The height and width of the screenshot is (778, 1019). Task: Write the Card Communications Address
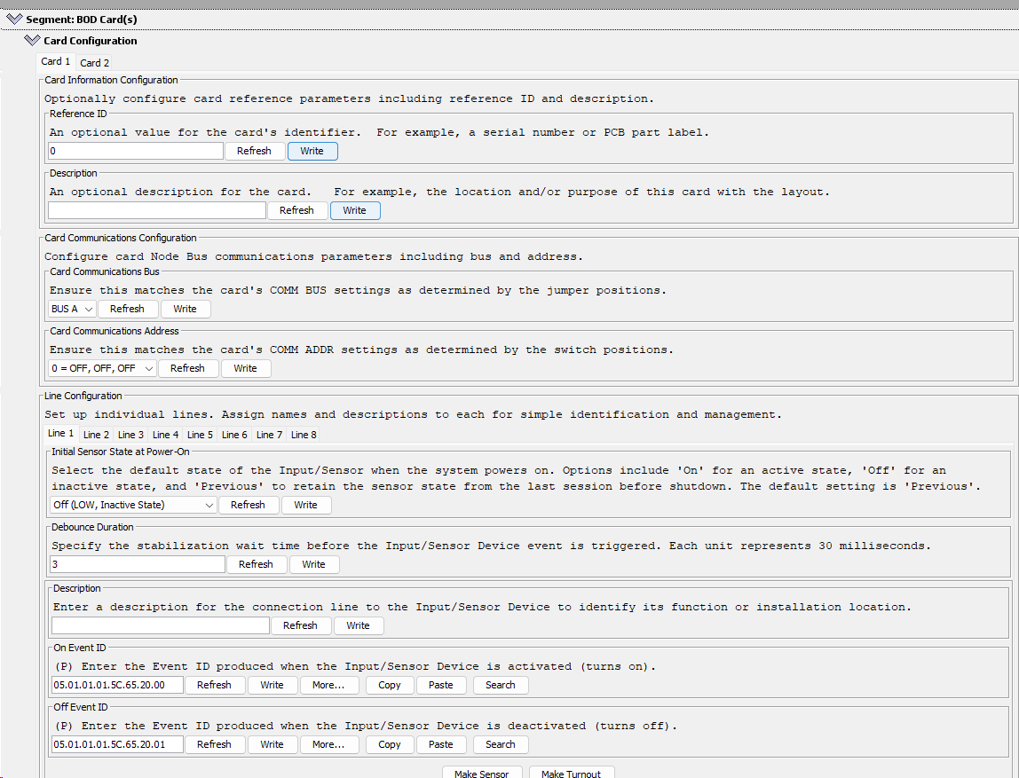246,368
